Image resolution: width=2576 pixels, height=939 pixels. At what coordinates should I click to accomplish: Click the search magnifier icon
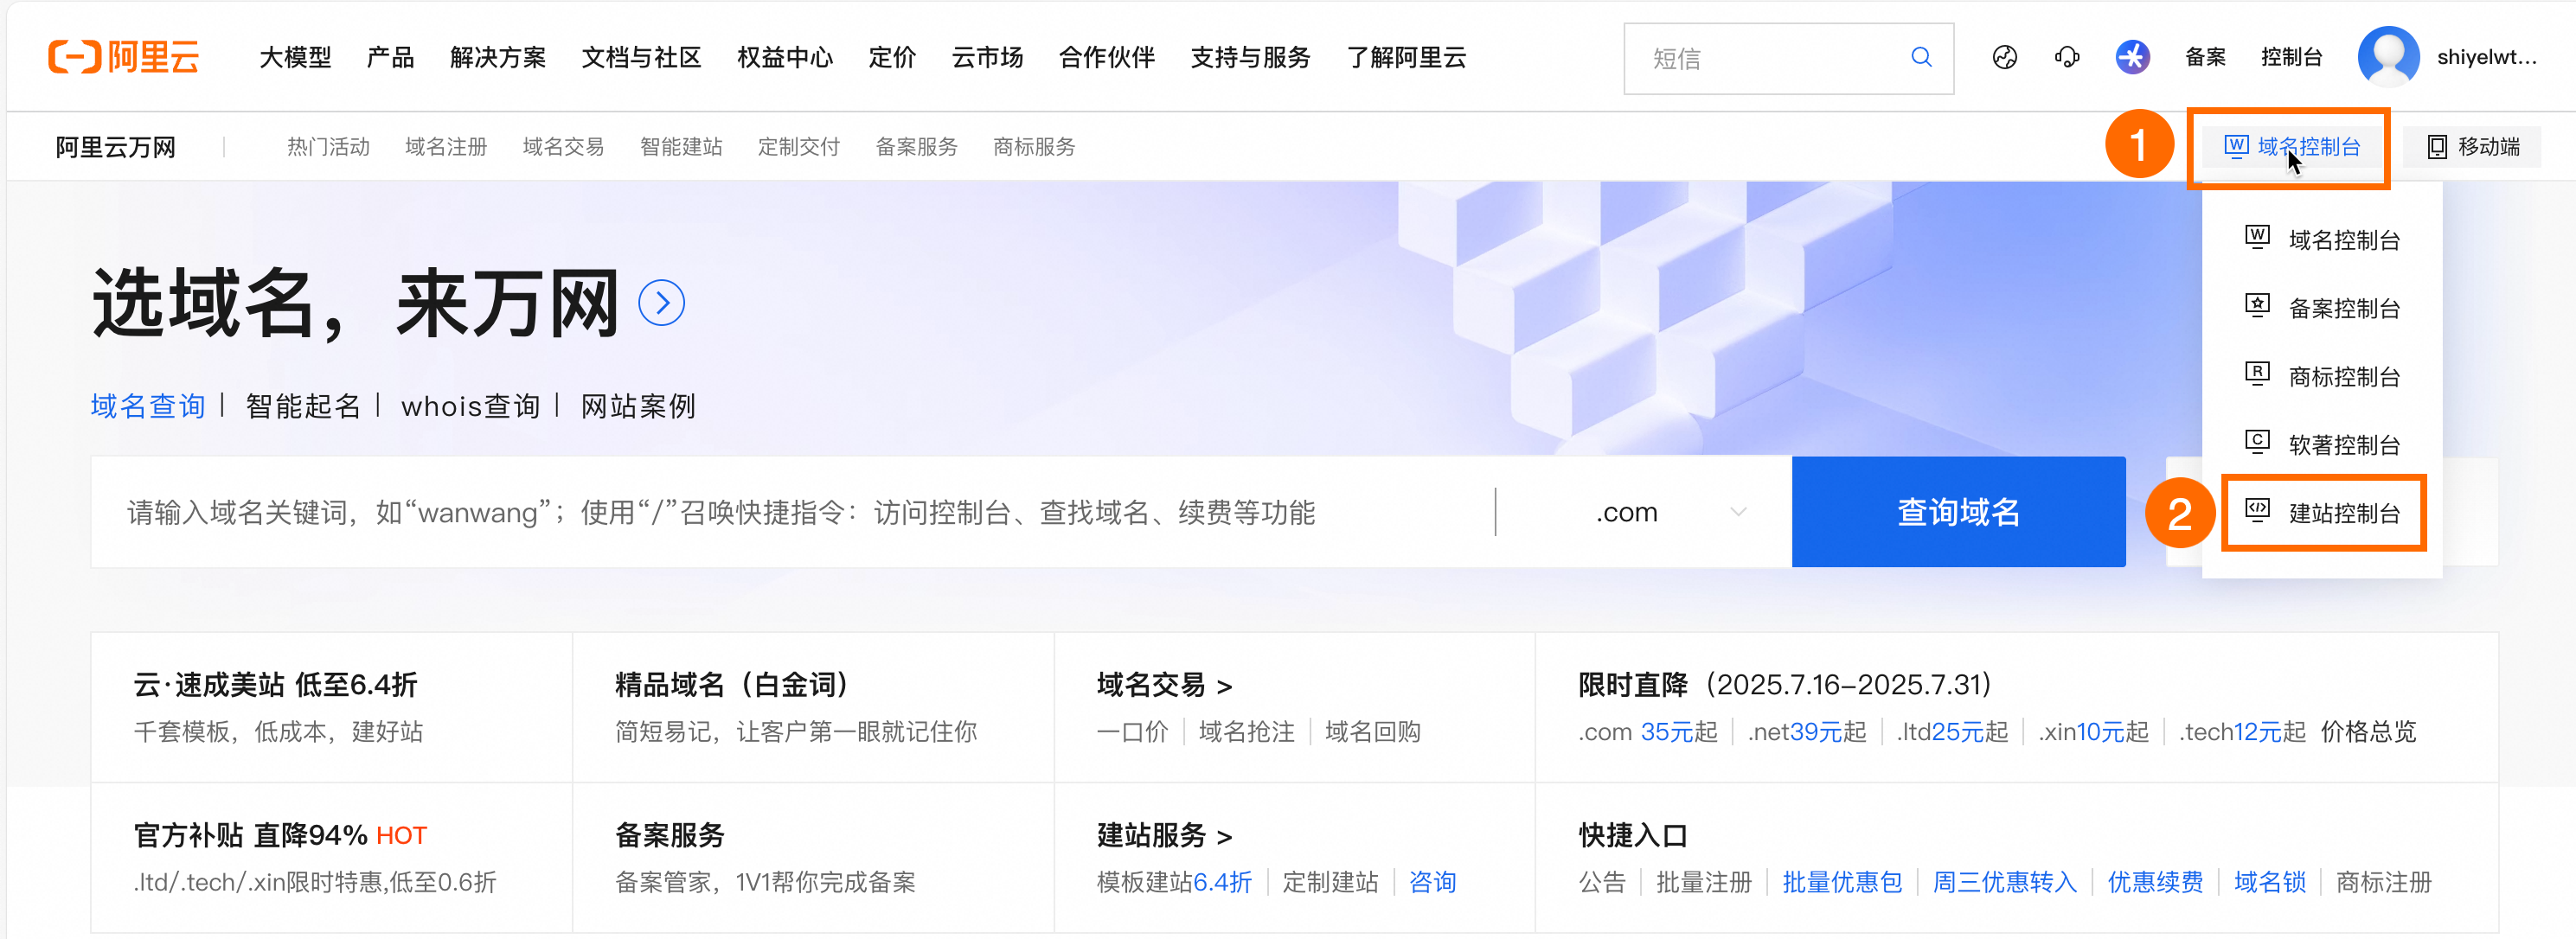pyautogui.click(x=1921, y=58)
